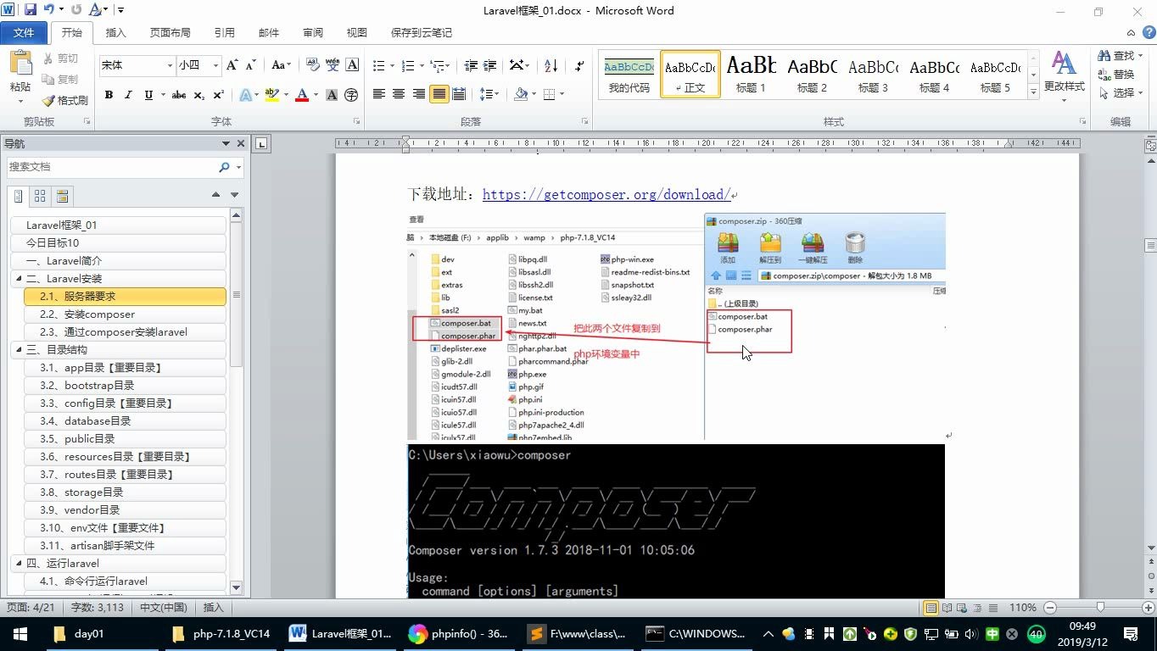
Task: Click the sort icon in the paragraph group
Action: coord(551,65)
